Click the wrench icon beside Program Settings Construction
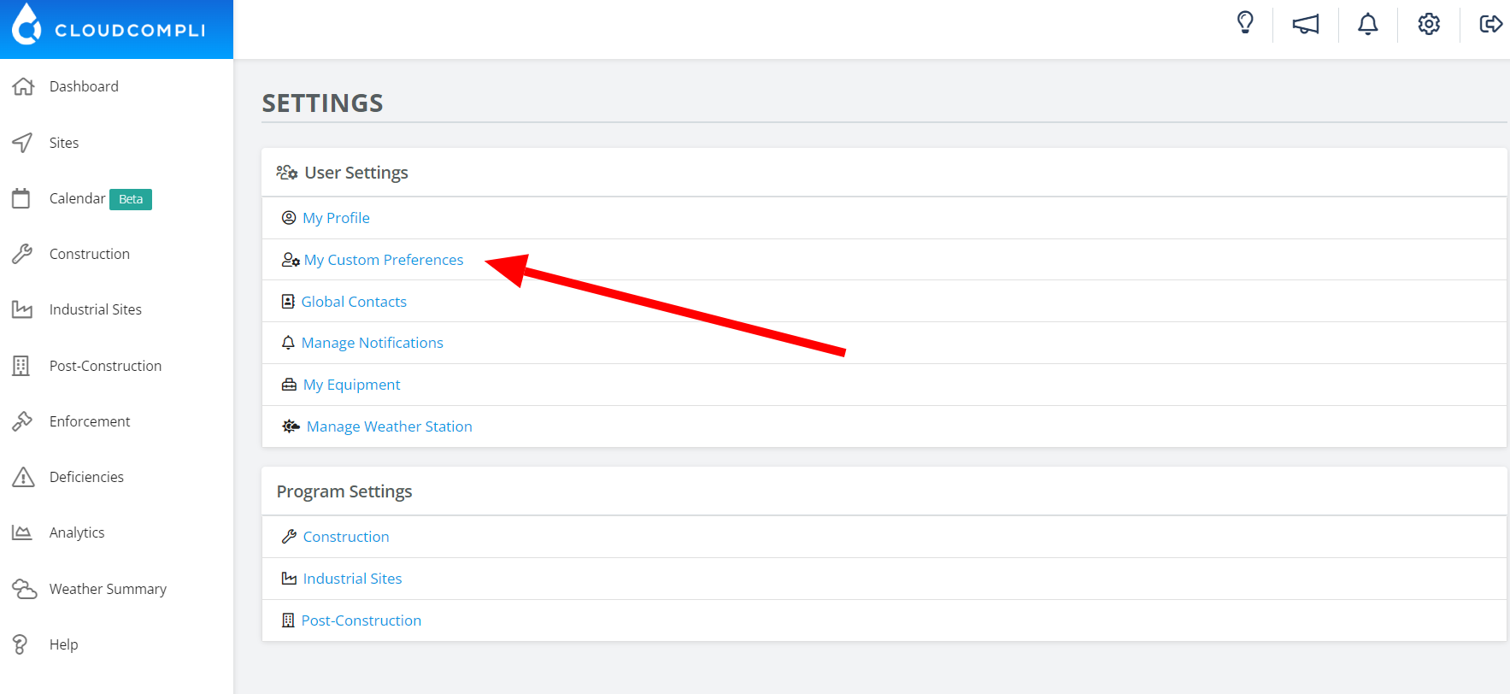The height and width of the screenshot is (694, 1510). pyautogui.click(x=289, y=537)
